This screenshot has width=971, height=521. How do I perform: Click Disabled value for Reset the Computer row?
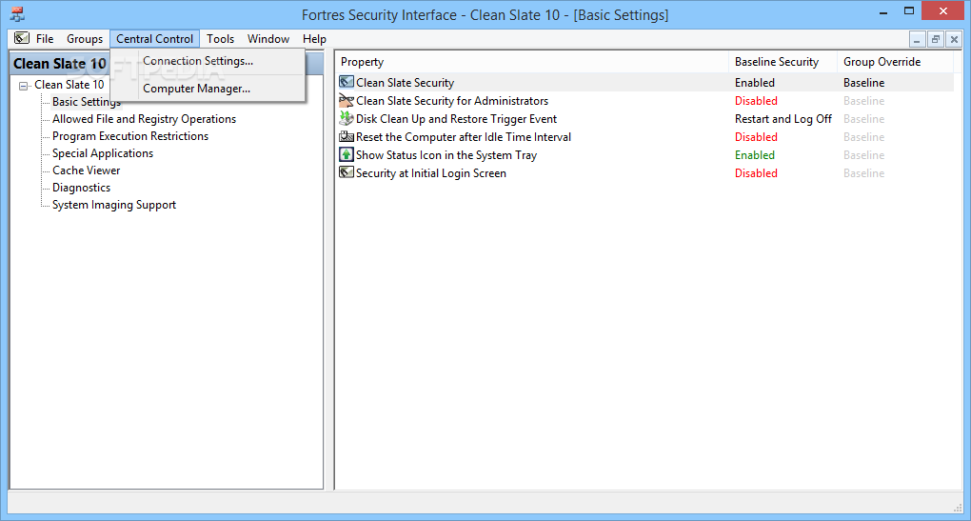coord(756,137)
